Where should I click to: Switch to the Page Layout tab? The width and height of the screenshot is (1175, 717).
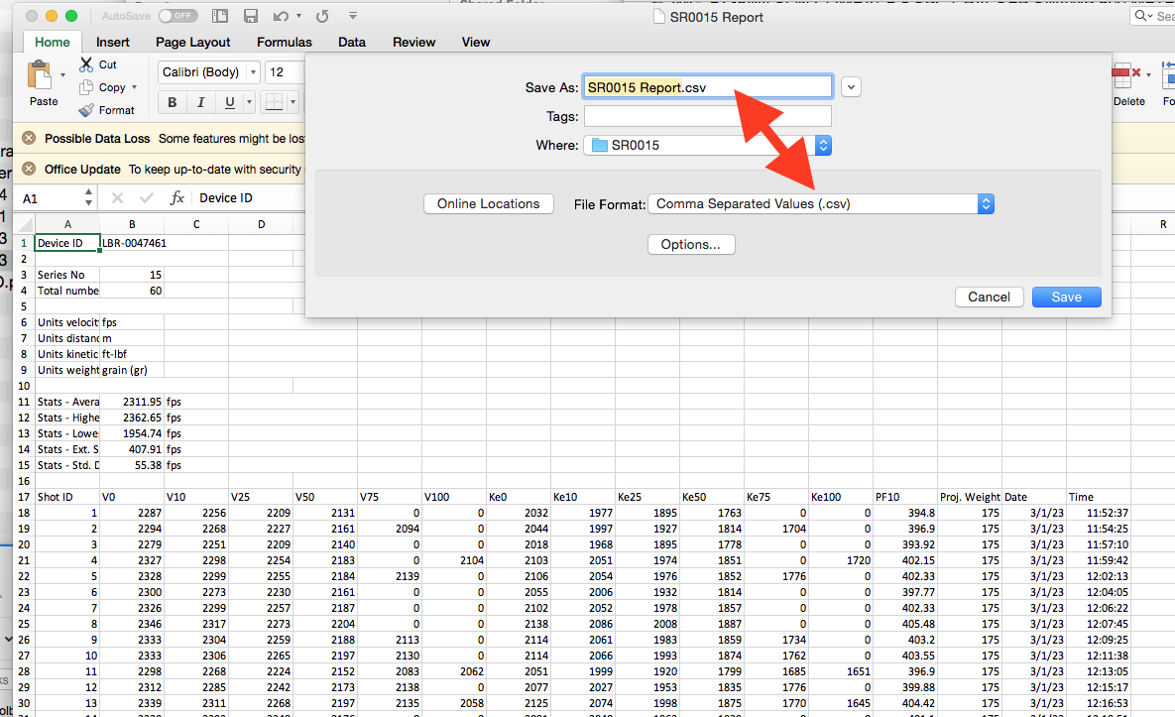pyautogui.click(x=192, y=42)
